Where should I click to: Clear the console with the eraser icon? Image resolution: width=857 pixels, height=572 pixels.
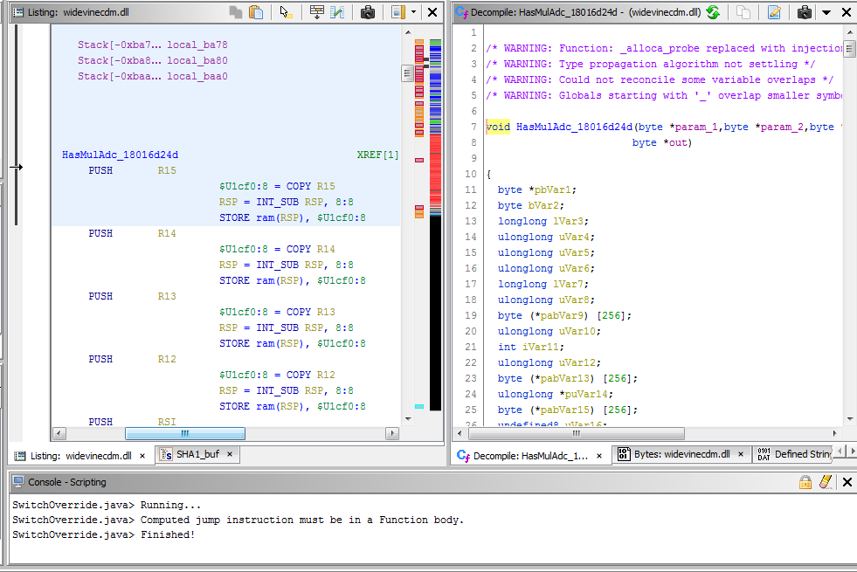(825, 482)
